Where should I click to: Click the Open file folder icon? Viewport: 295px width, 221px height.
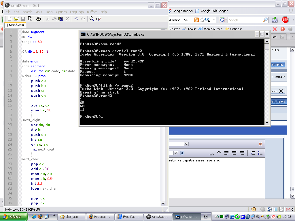(16, 19)
